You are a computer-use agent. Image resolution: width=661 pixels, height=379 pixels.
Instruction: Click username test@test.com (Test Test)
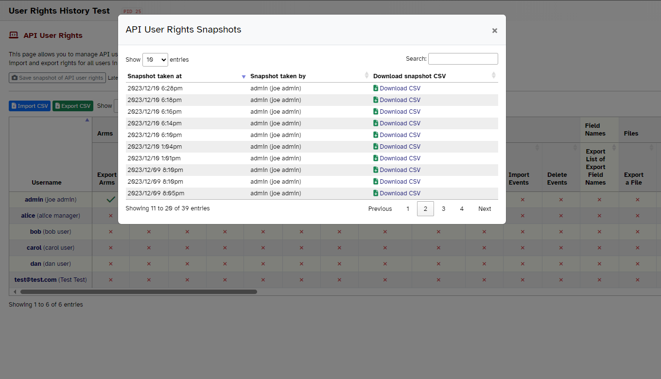[x=51, y=280]
